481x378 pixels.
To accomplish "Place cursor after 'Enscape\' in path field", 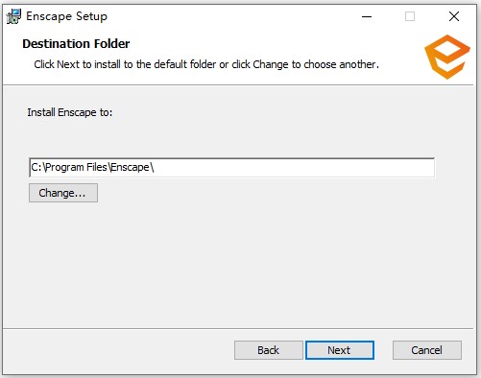I will tap(155, 167).
